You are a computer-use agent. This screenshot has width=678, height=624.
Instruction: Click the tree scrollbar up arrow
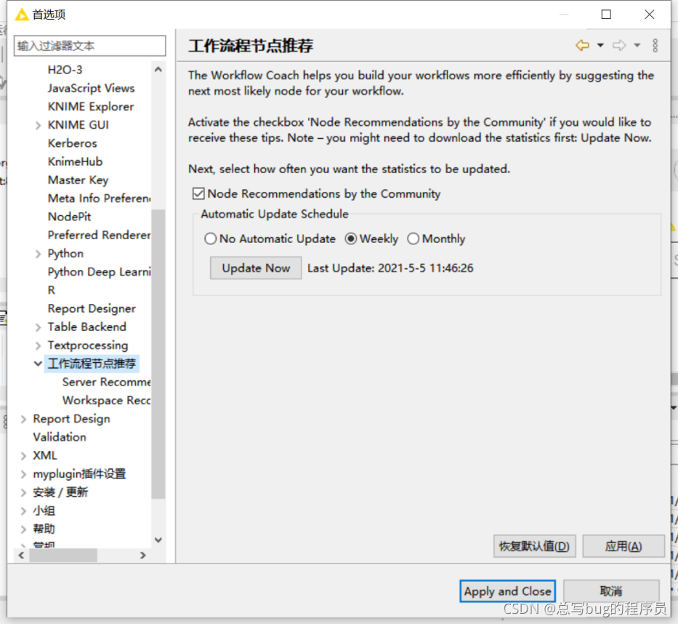[158, 69]
